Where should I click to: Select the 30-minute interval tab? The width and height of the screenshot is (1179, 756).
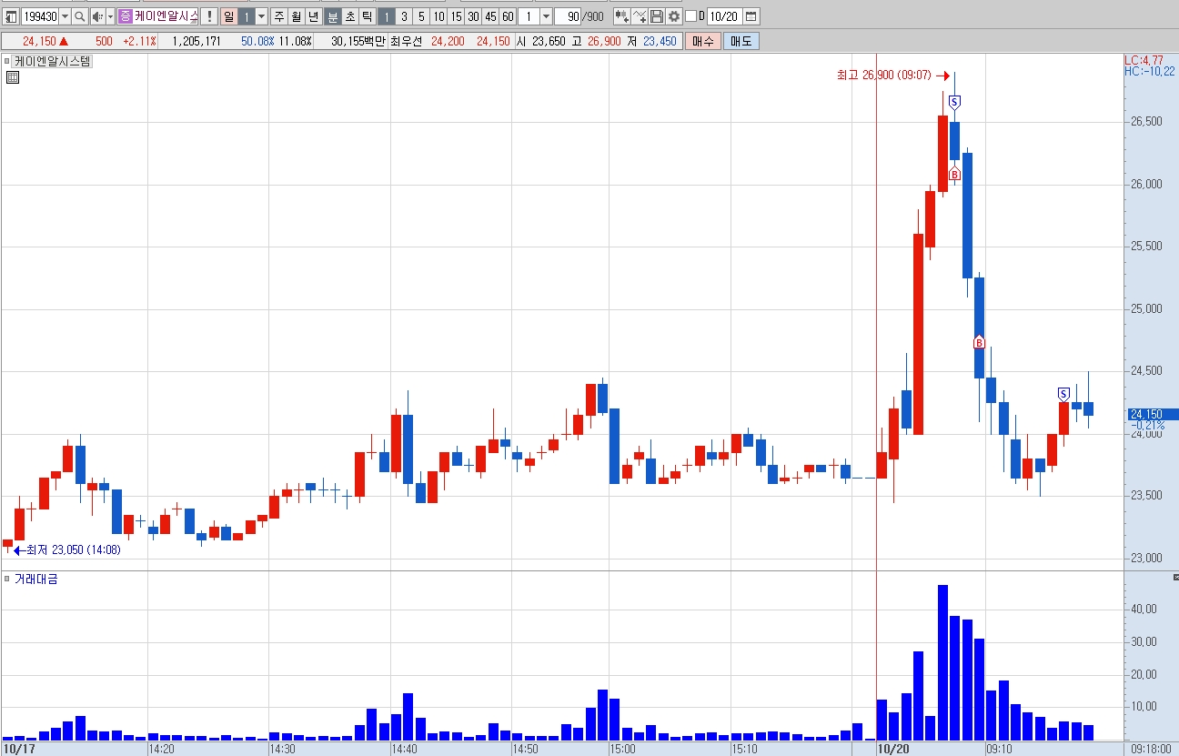pyautogui.click(x=473, y=16)
